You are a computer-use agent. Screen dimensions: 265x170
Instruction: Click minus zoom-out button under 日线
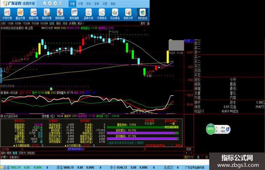tap(191, 153)
